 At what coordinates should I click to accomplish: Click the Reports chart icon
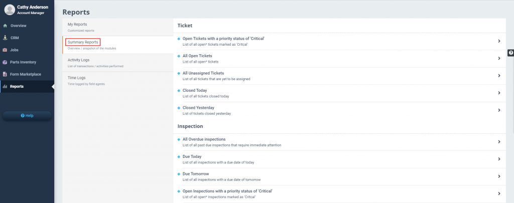pyautogui.click(x=5, y=87)
